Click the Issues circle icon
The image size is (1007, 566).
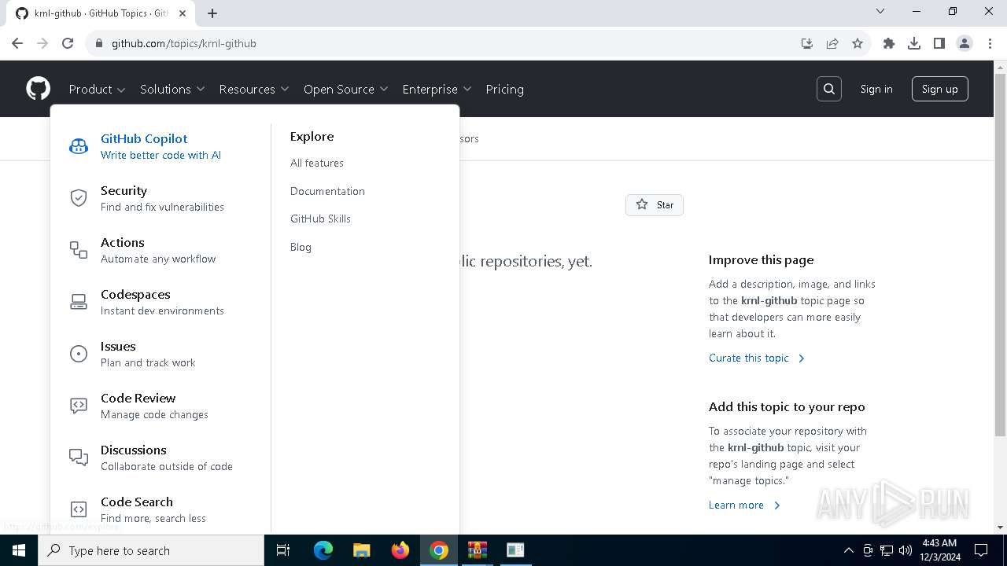tap(79, 354)
